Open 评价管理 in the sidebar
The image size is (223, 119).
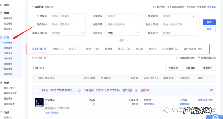pos(8,58)
